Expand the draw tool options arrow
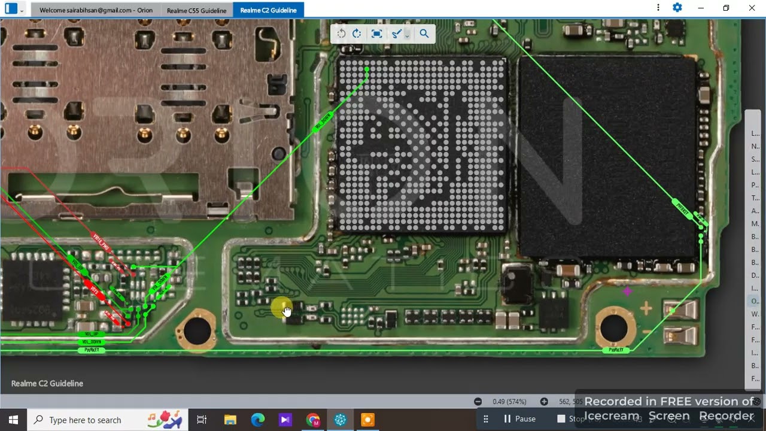 click(407, 36)
